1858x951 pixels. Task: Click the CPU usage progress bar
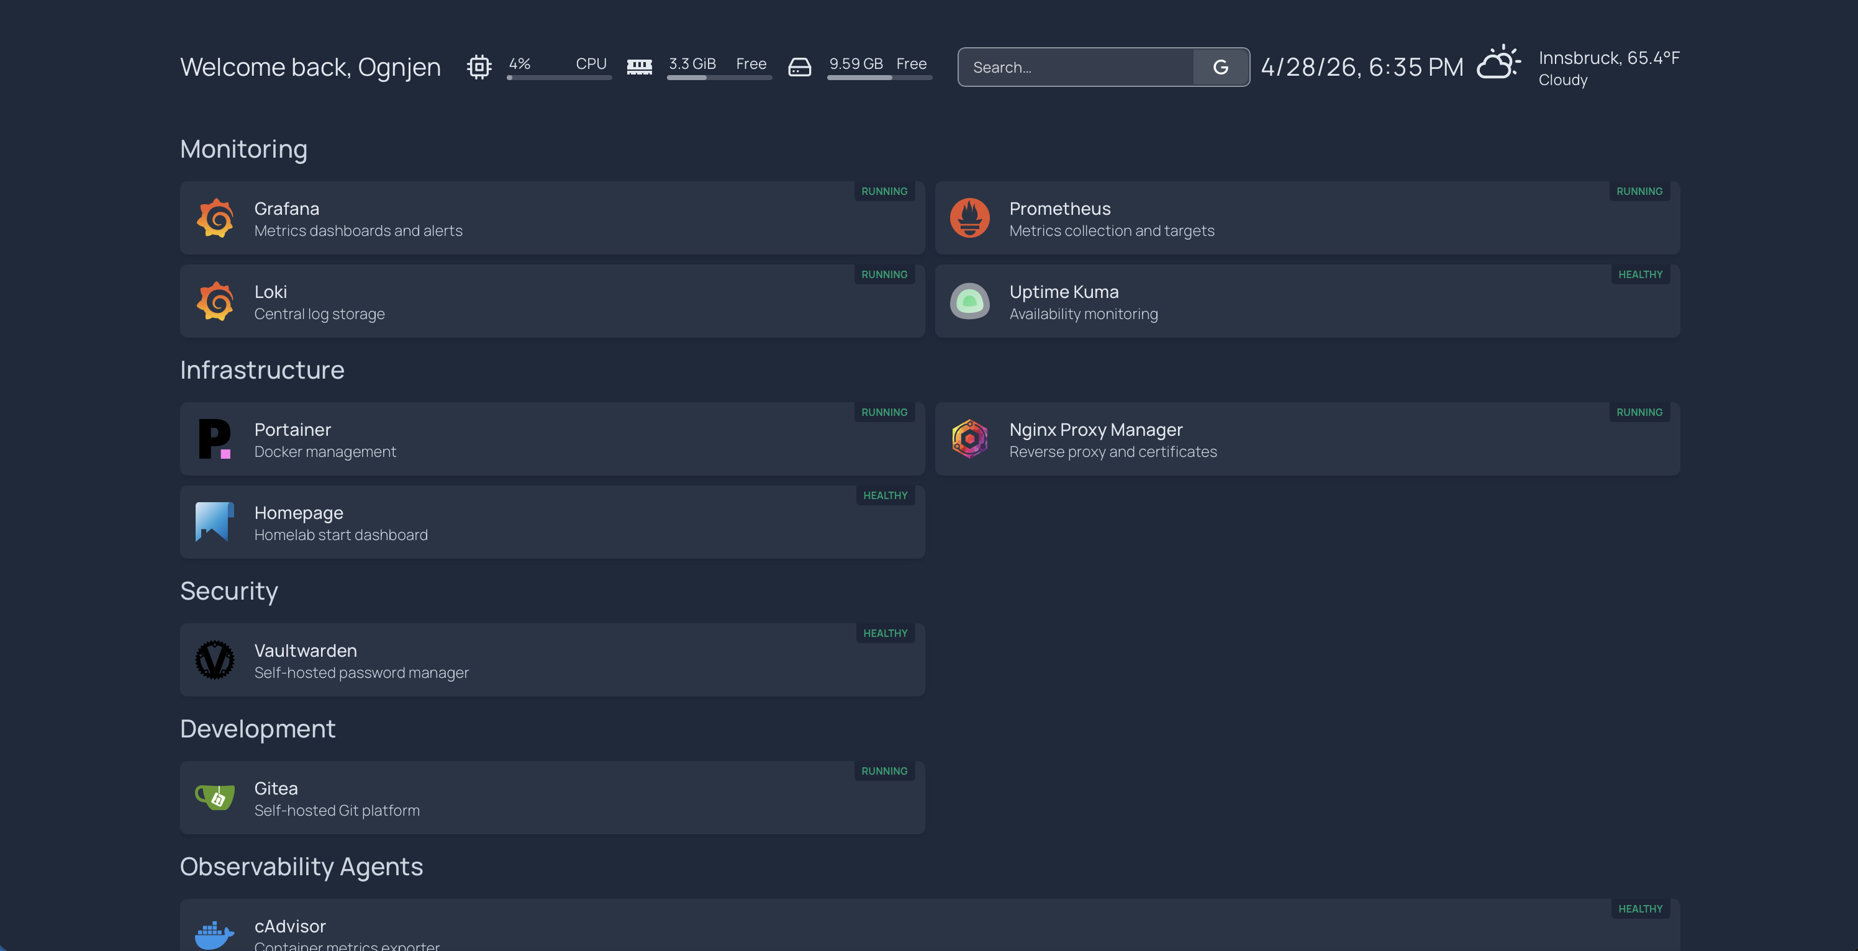tap(559, 78)
